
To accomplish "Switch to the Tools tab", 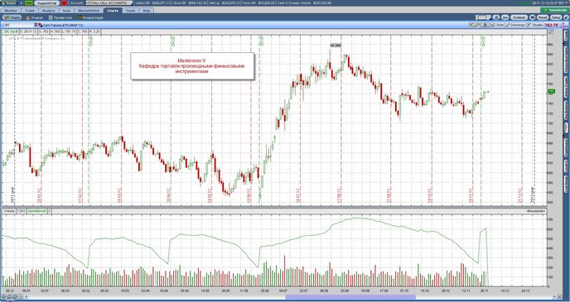I will [x=131, y=11].
